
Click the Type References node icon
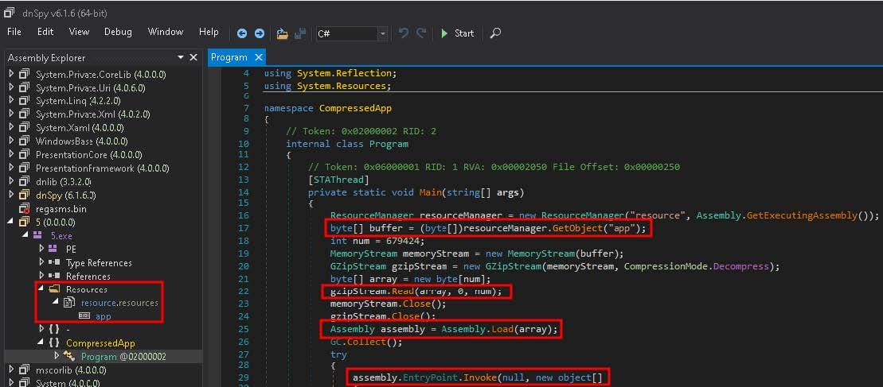(x=55, y=263)
